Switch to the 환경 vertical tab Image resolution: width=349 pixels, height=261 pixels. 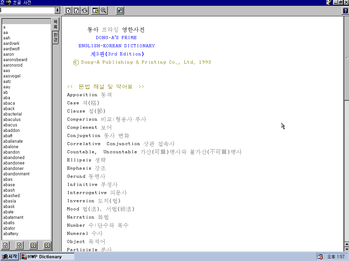(x=56, y=37)
